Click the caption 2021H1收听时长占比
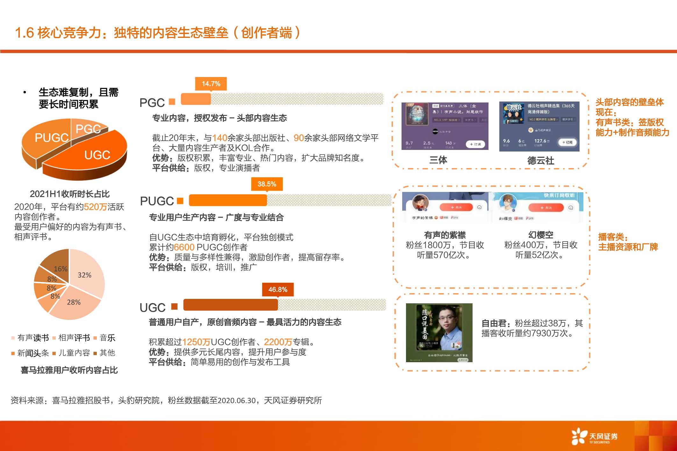Image resolution: width=677 pixels, height=451 pixels. [x=69, y=194]
